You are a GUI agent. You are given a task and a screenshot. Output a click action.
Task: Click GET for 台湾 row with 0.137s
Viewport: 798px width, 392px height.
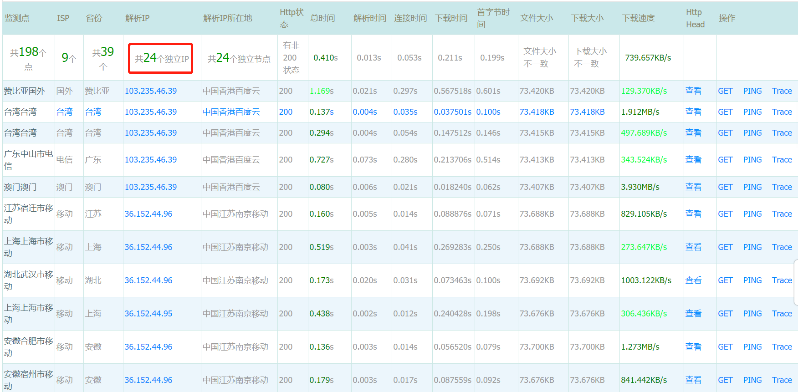725,112
